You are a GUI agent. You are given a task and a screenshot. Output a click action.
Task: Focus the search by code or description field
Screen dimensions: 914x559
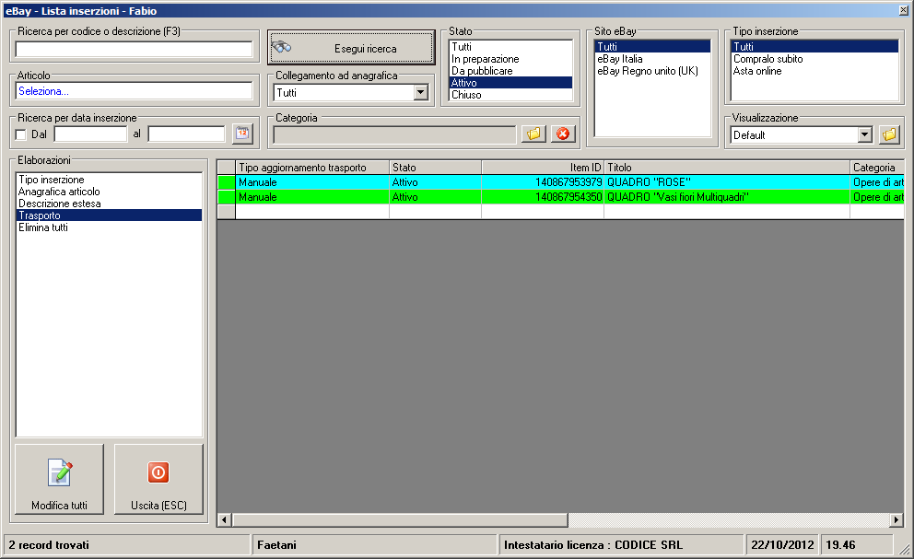click(x=135, y=49)
